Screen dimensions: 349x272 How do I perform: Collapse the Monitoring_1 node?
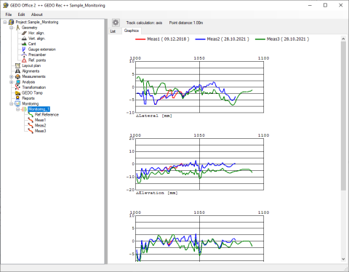17,109
